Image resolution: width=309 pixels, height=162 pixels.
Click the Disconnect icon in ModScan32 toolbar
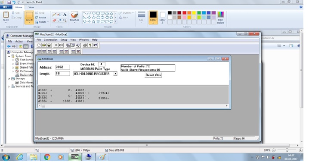pos(61,45)
